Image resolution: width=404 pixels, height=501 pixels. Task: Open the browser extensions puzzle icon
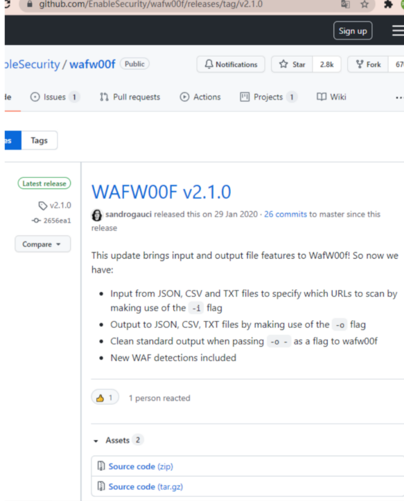pos(388,4)
